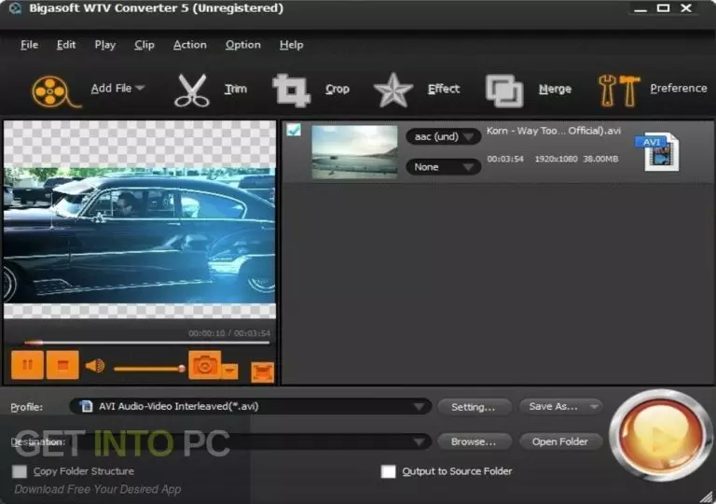Open the Option menu
716x504 pixels.
point(243,45)
